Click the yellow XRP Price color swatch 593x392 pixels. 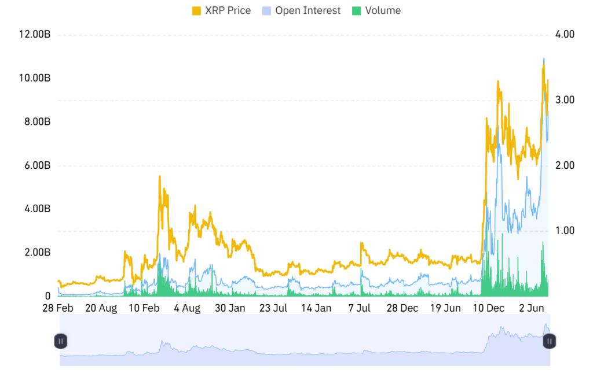196,11
